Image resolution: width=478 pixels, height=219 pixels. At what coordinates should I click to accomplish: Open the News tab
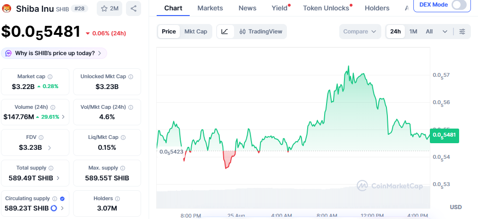247,8
